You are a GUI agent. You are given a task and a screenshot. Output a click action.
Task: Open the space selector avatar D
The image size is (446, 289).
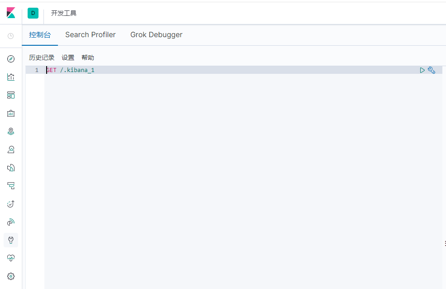click(x=33, y=13)
